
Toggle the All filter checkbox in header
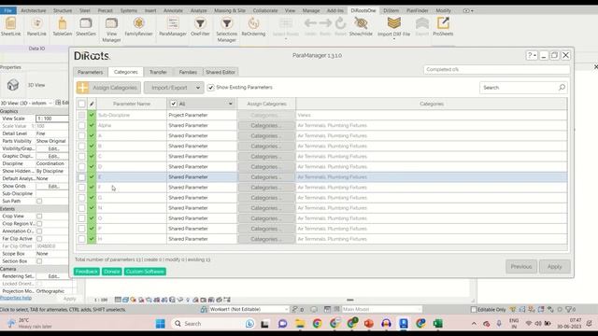coord(174,104)
